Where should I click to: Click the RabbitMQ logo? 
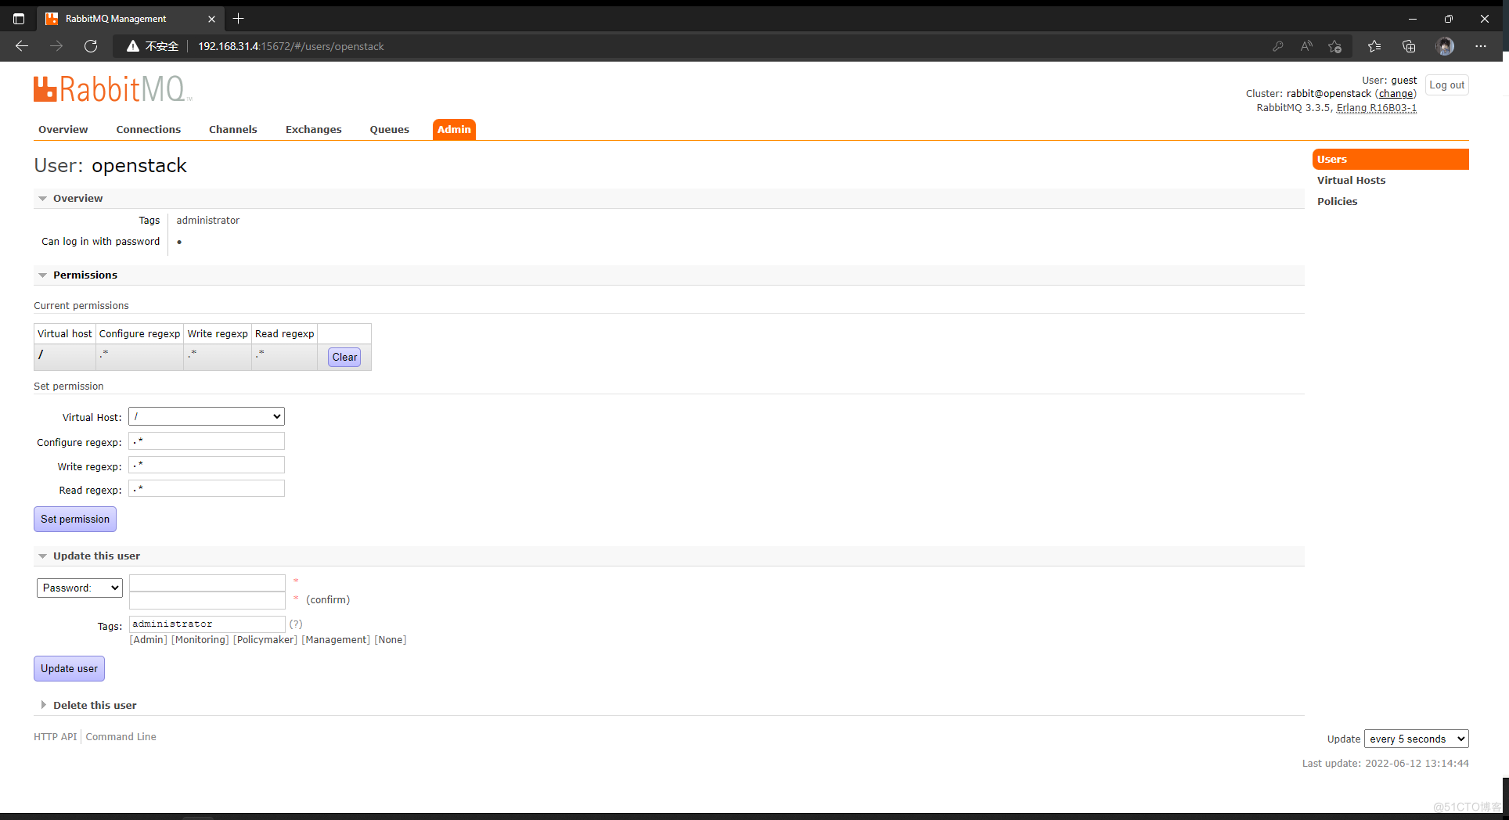tap(112, 89)
